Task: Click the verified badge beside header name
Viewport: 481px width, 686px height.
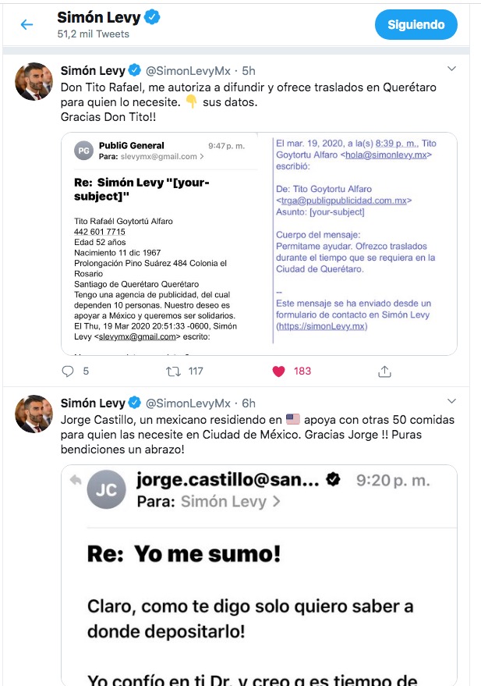Action: coord(152,17)
